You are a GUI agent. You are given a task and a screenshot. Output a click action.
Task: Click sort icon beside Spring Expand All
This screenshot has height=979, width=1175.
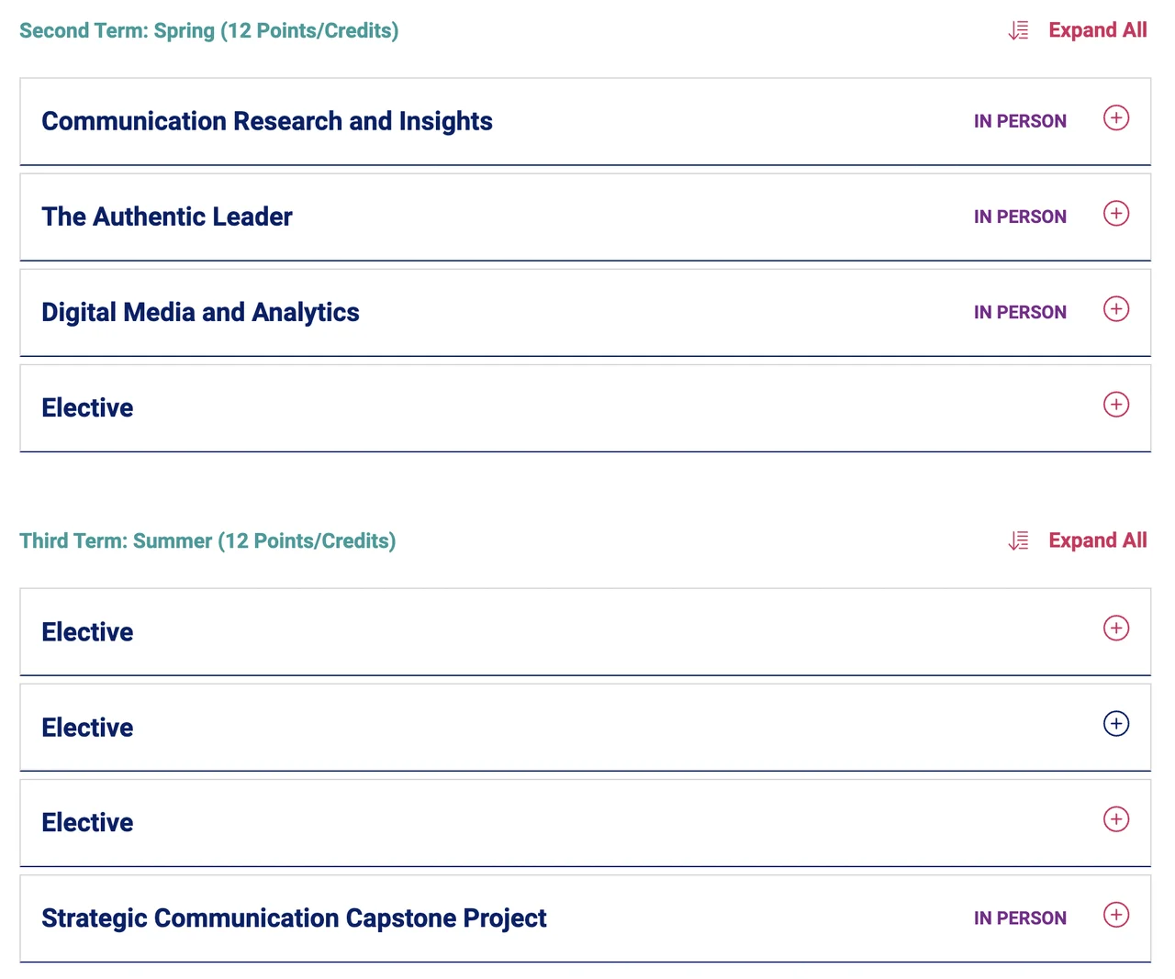pos(1018,30)
